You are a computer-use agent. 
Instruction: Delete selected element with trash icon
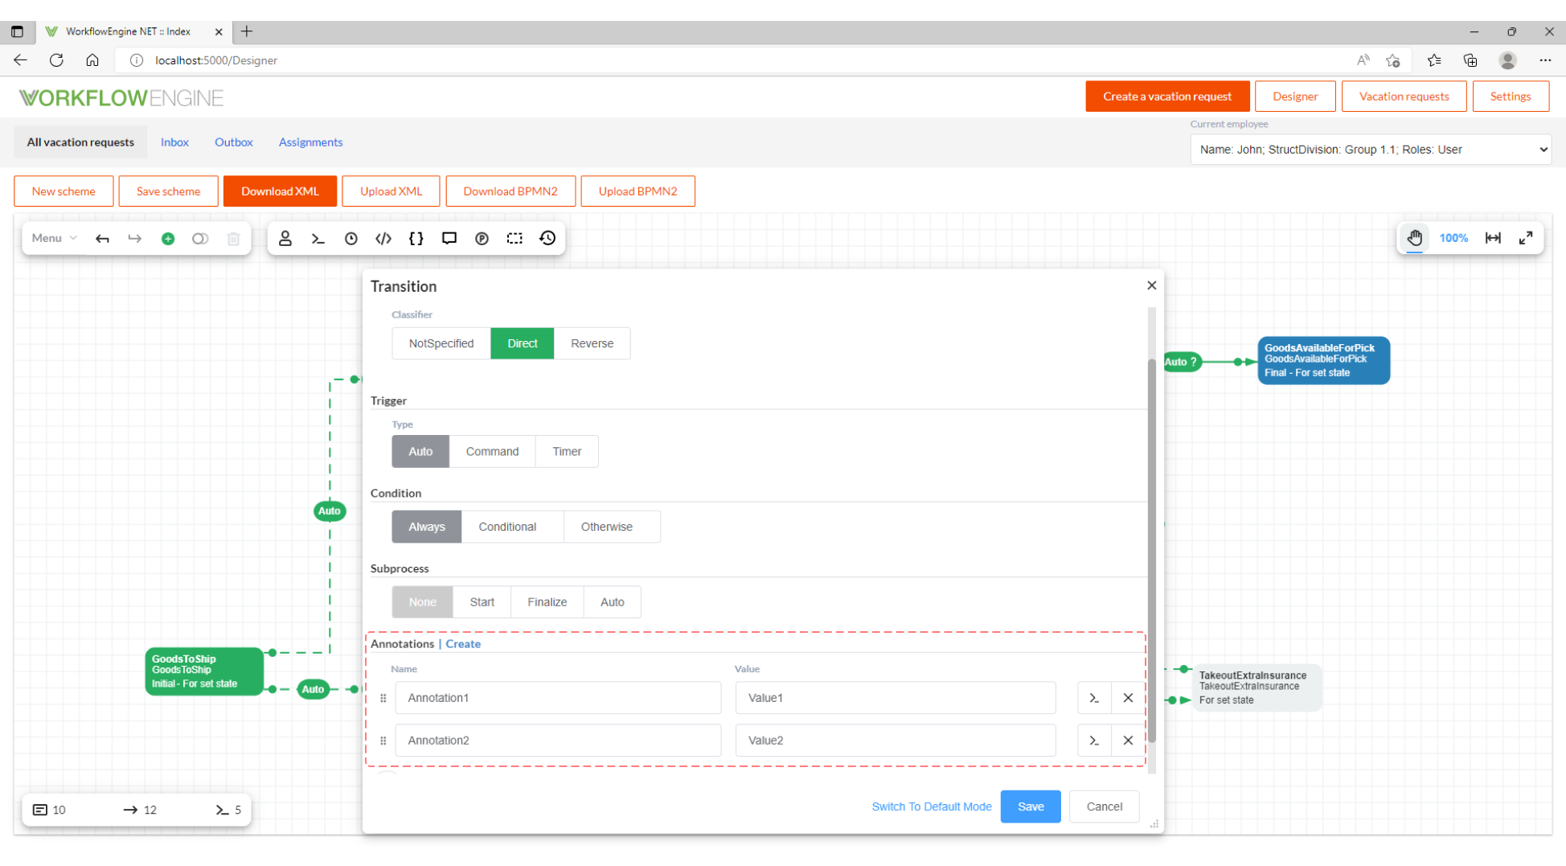click(234, 239)
